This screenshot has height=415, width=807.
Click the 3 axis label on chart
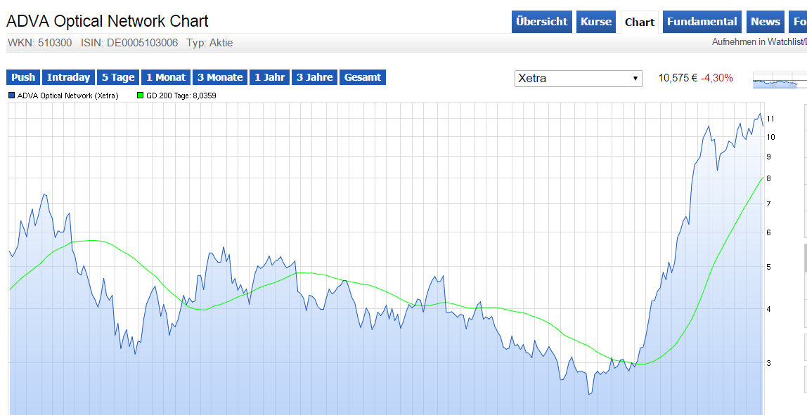click(x=768, y=363)
